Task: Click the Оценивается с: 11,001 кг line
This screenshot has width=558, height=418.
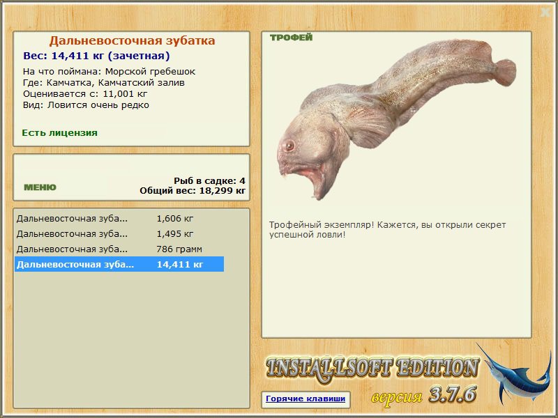Action: pyautogui.click(x=85, y=94)
